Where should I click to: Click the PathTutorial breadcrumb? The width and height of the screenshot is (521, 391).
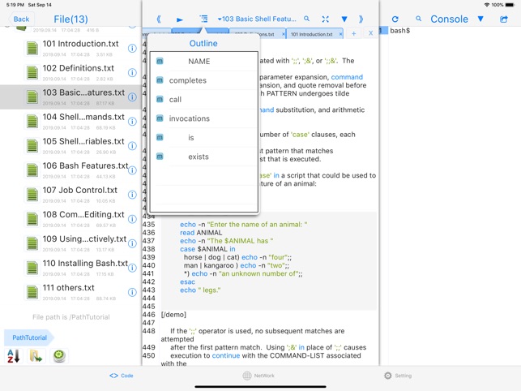29,337
